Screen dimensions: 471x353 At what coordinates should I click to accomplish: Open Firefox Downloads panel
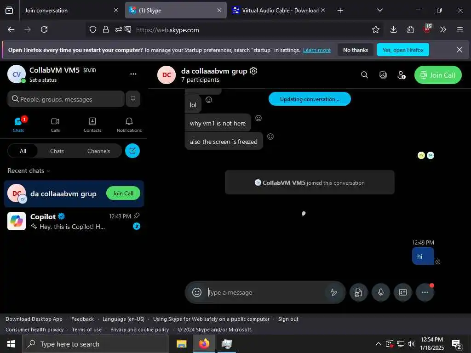coord(394,29)
